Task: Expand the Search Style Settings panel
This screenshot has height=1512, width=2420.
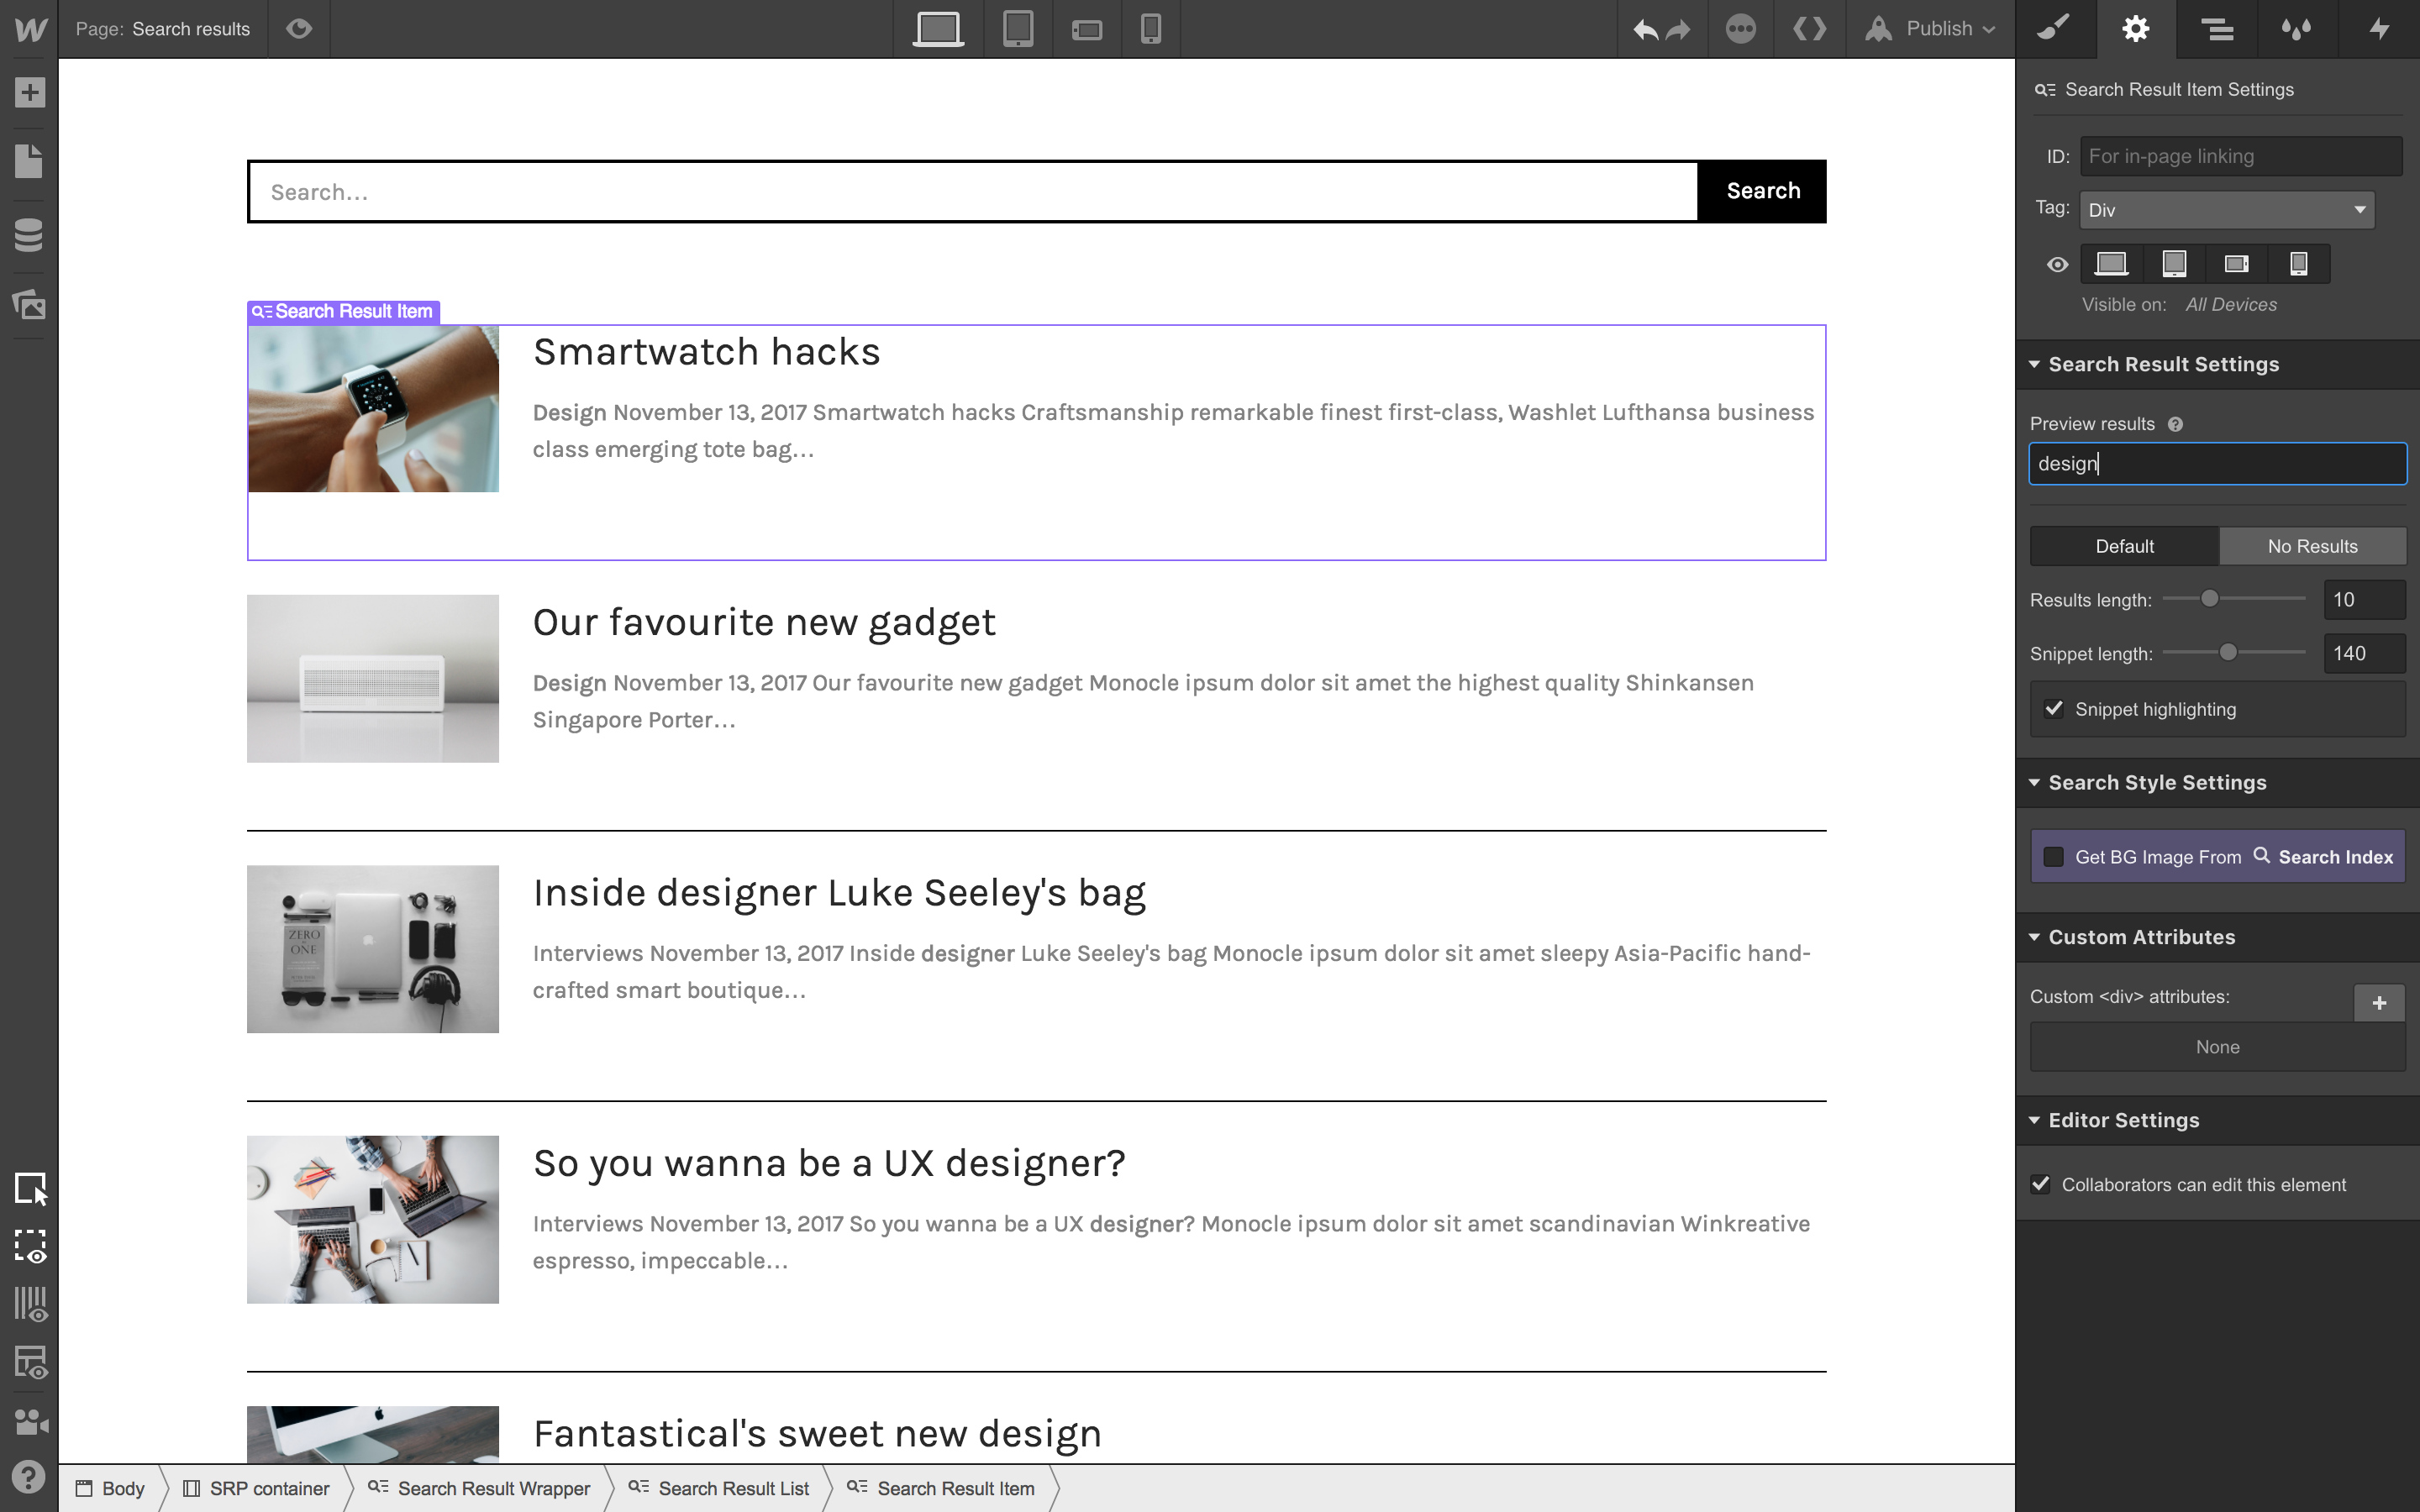Action: 2157,782
